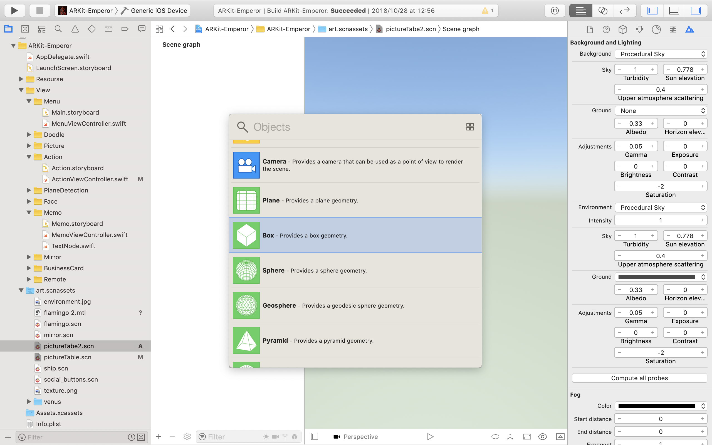Viewport: 712px width, 445px height.
Task: Switch to Assistant editor
Action: (x=603, y=11)
